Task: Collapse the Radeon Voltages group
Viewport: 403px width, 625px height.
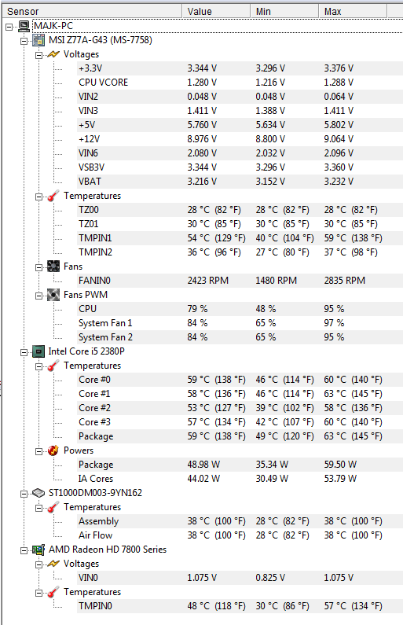Action: point(38,564)
